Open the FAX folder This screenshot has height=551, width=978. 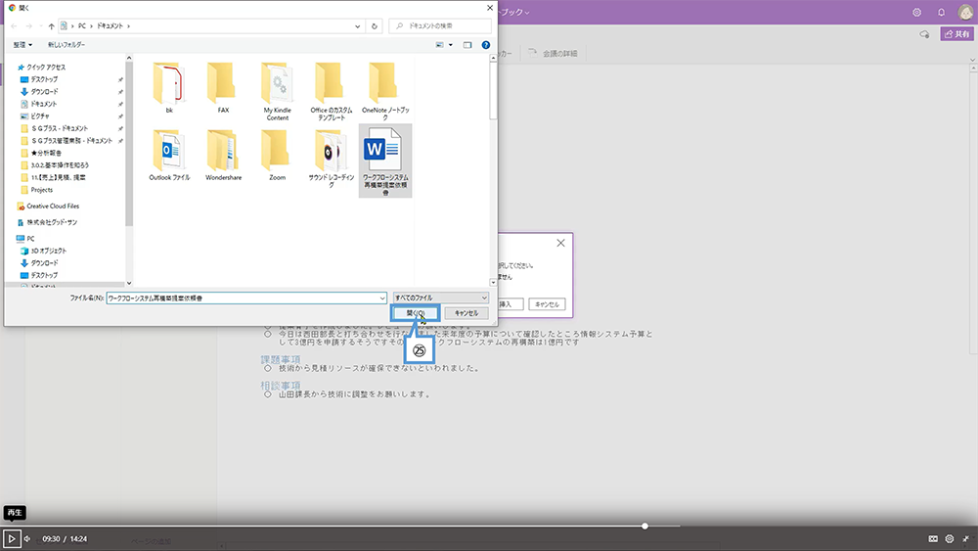pos(223,87)
